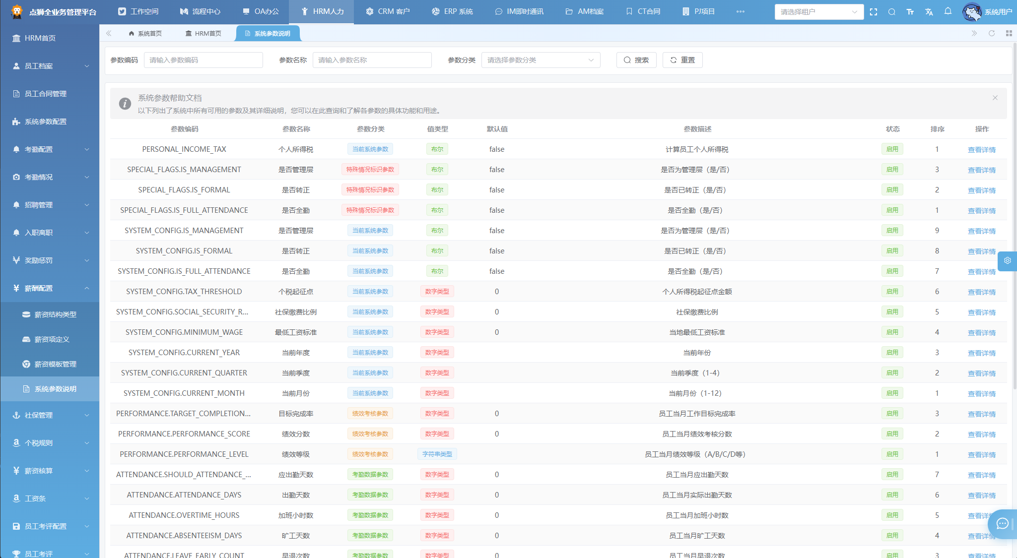Click the 参数编码 column header
Viewport: 1017px width, 558px height.
point(184,129)
